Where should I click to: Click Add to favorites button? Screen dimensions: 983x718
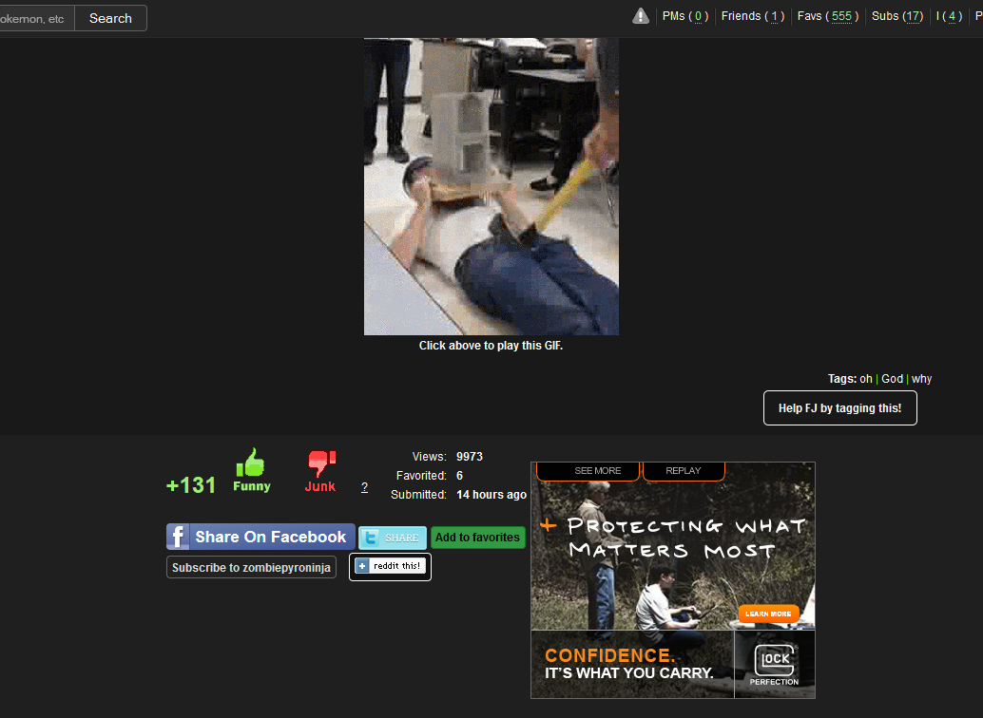(477, 538)
